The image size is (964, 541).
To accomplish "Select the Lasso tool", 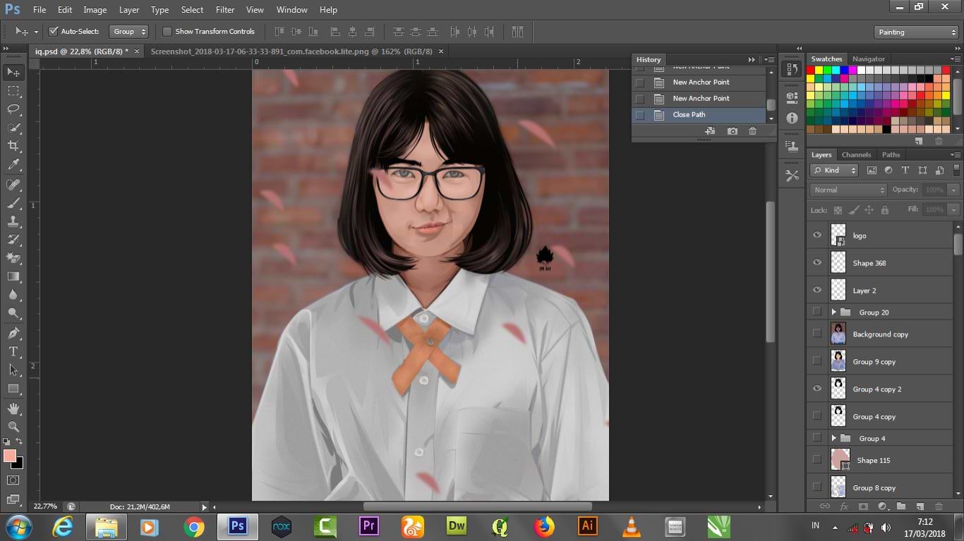I will pyautogui.click(x=13, y=109).
